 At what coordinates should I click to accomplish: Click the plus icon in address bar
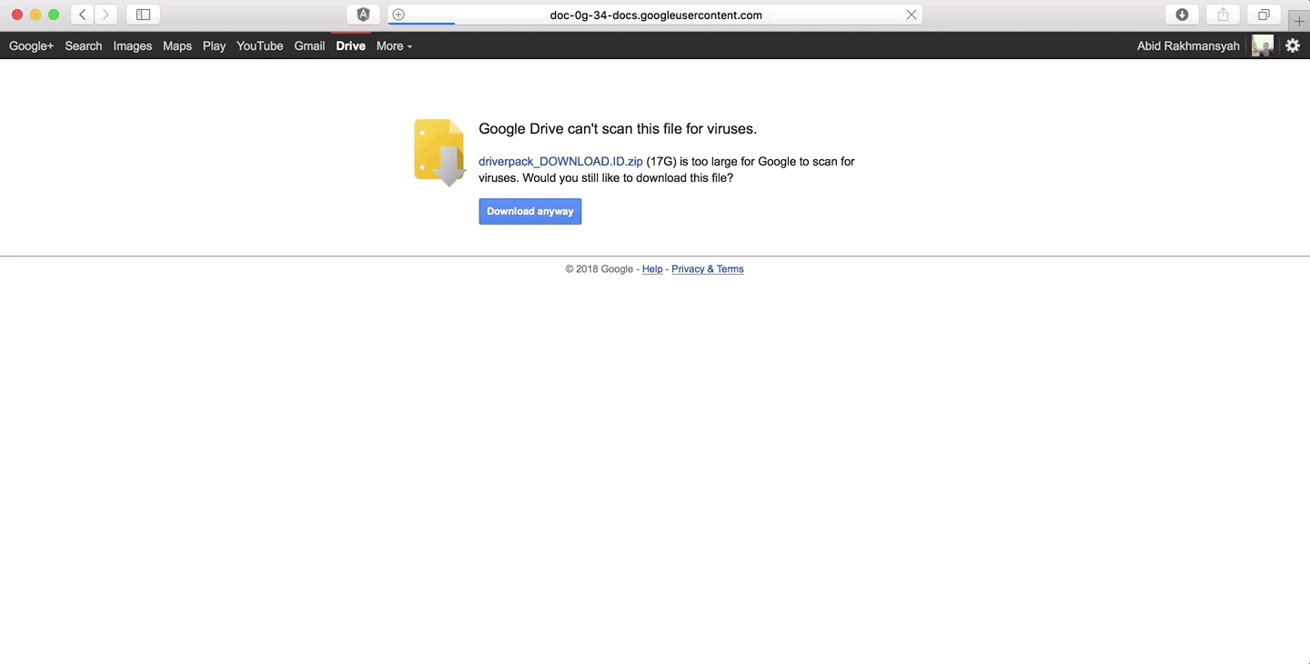(398, 15)
